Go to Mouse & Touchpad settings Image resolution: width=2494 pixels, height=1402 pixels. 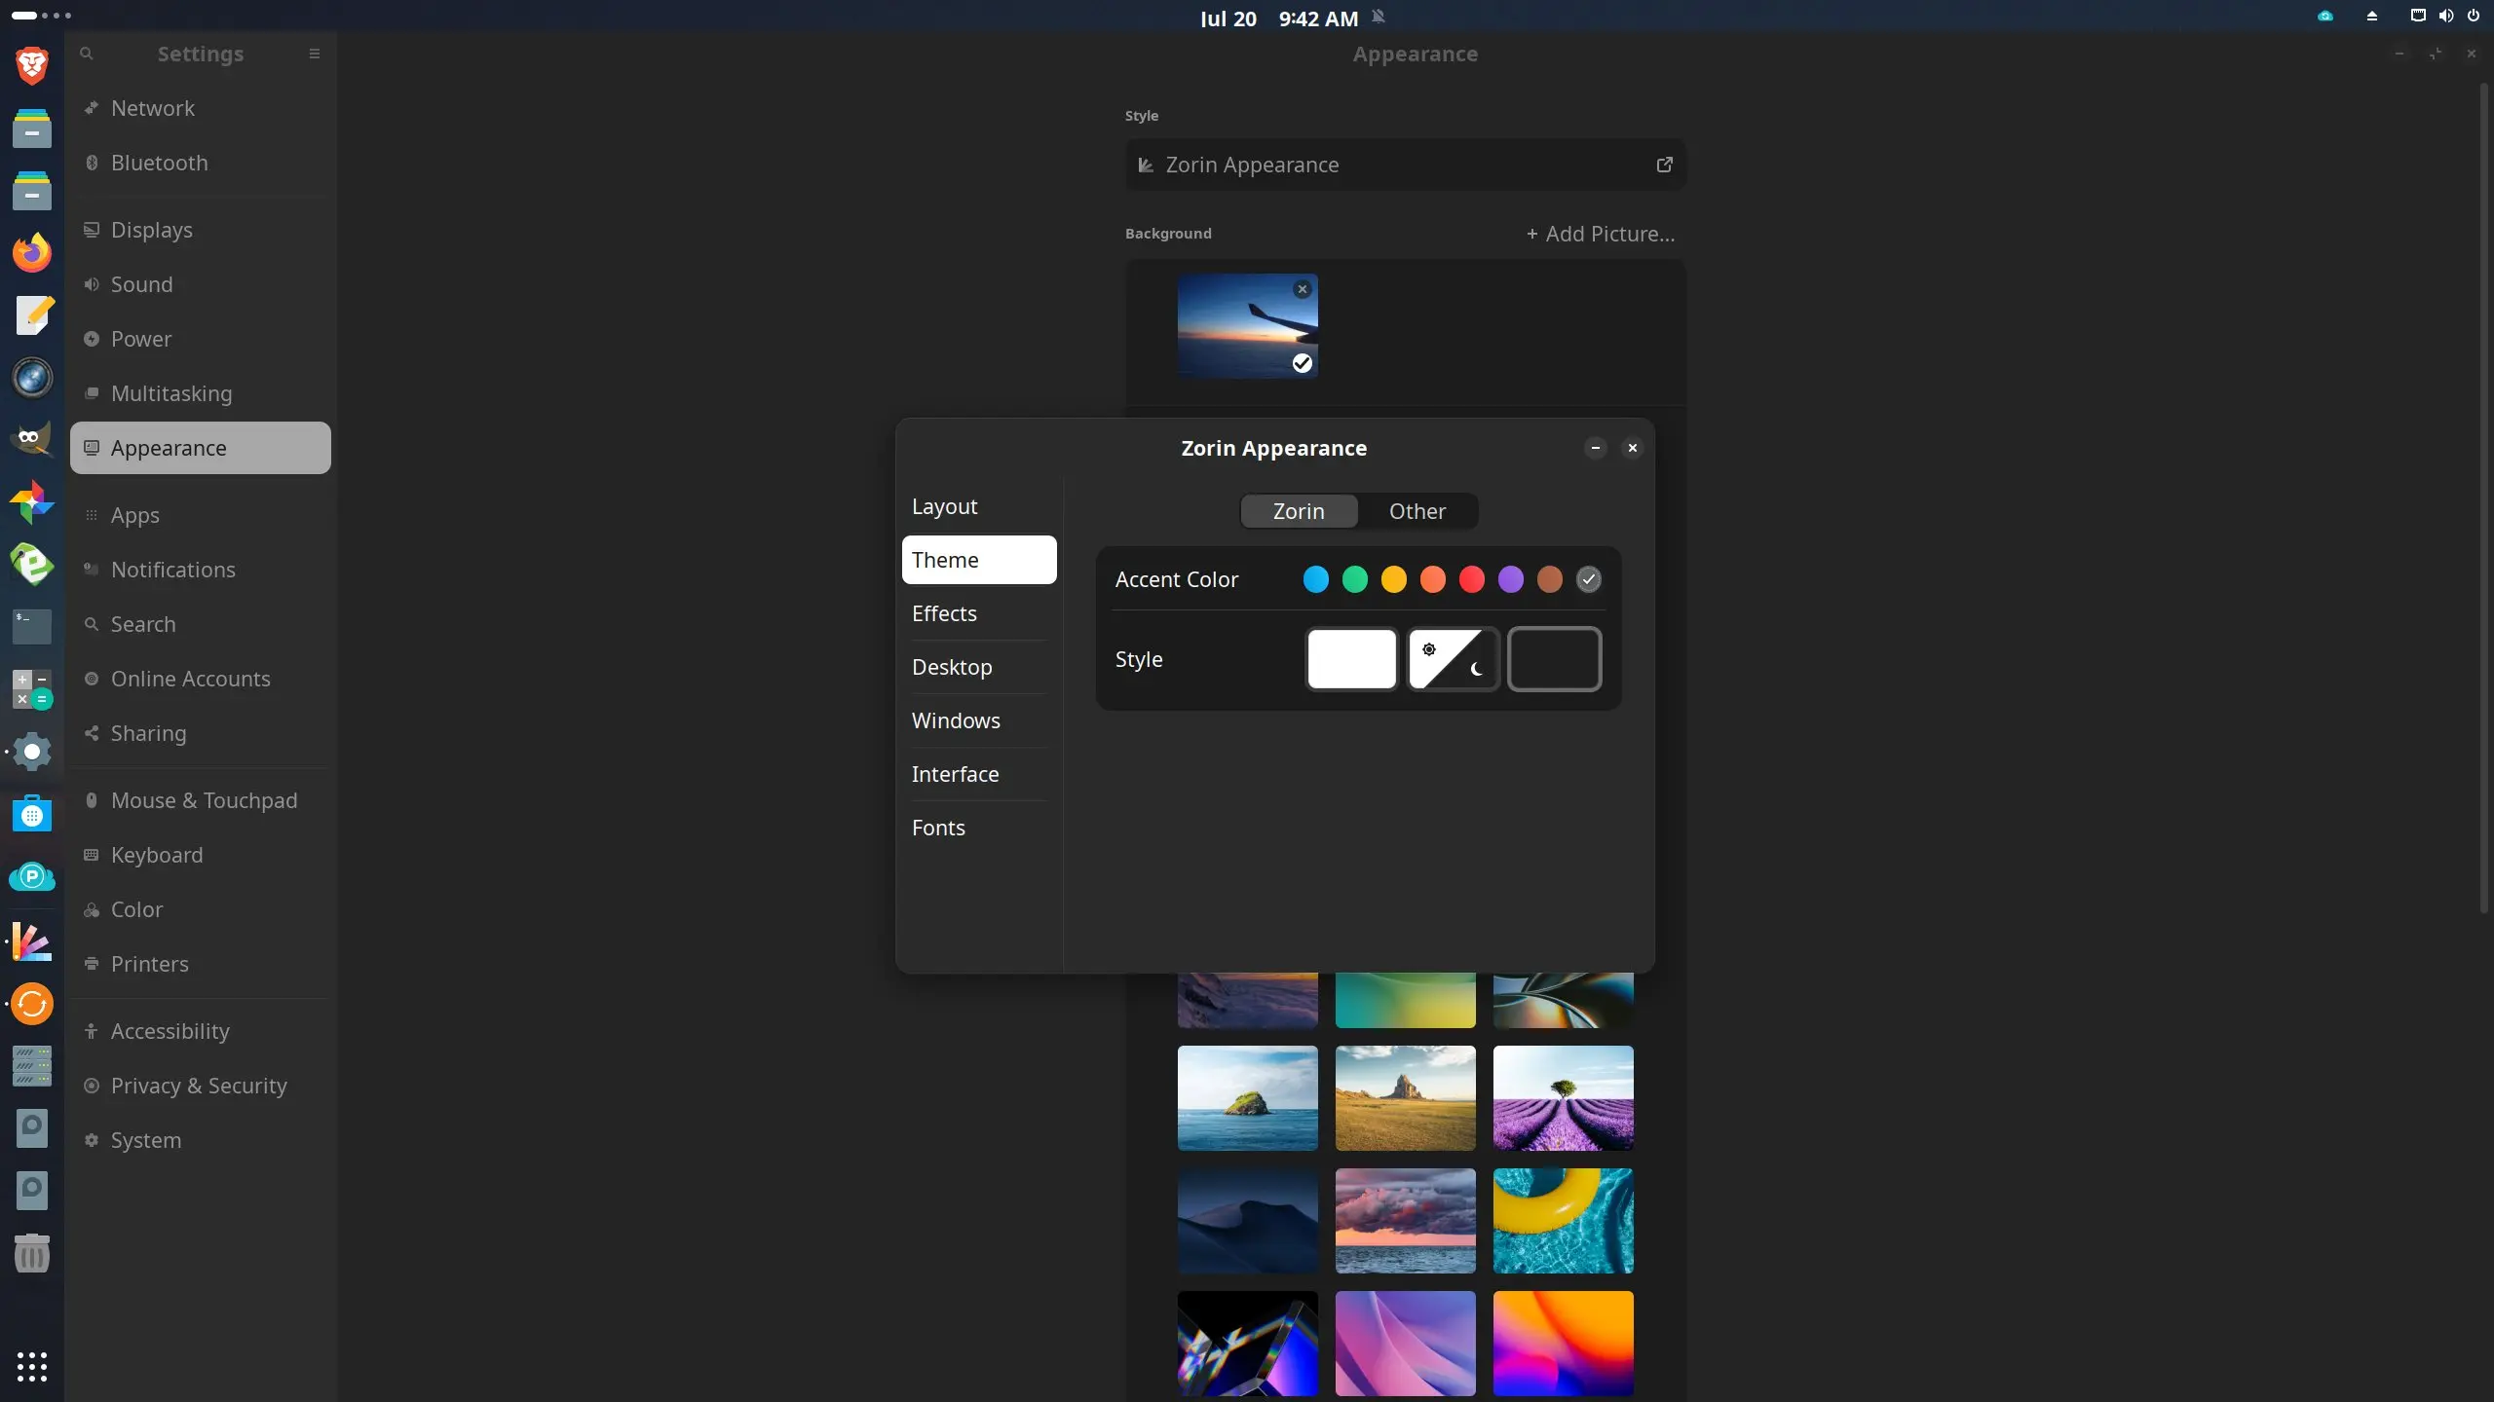coord(200,800)
